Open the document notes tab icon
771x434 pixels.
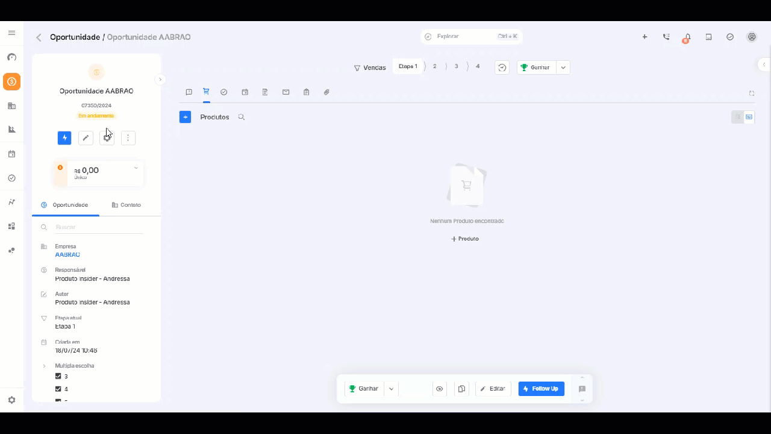(265, 92)
